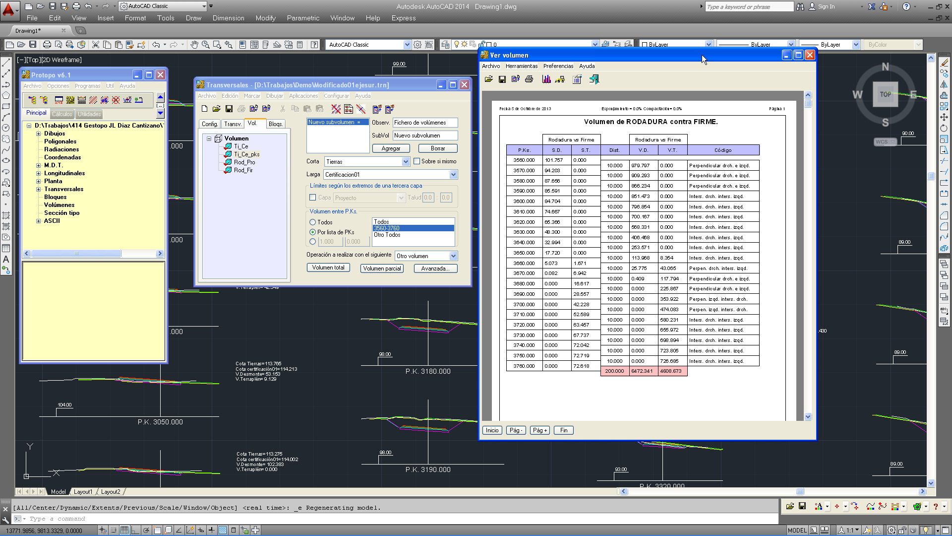Click AutoCAD Plot printer icon
This screenshot has height=536, width=952.
pyautogui.click(x=47, y=45)
